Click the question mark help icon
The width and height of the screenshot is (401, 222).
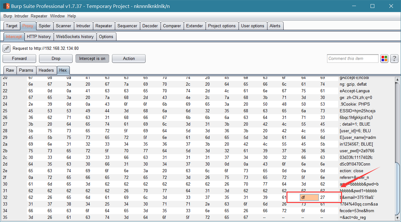click(x=394, y=58)
